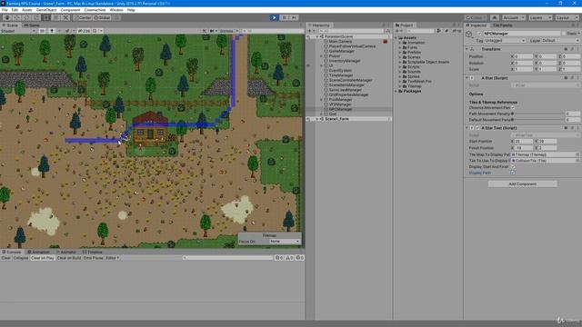Switch to the Tile Palette tab
582x327 pixels.
pyautogui.click(x=502, y=25)
